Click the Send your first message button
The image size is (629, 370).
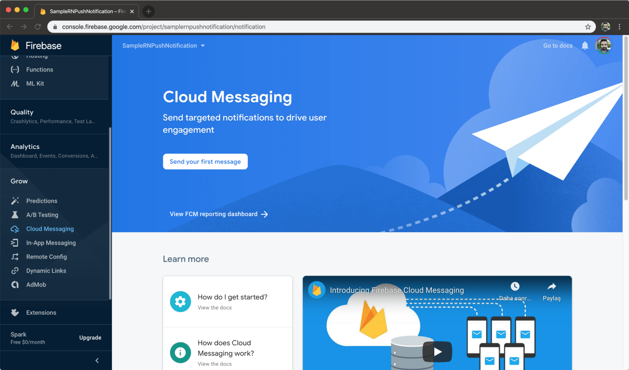[205, 162]
